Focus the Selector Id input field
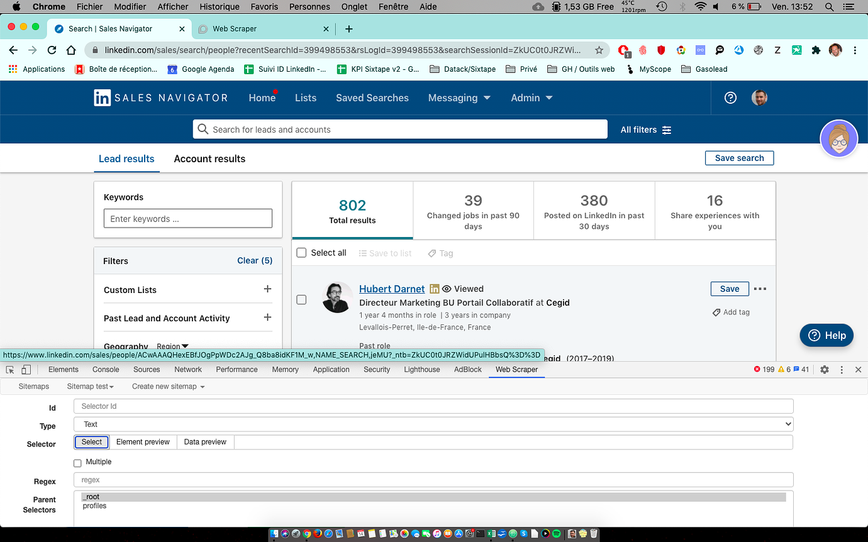The height and width of the screenshot is (542, 868). coord(433,406)
